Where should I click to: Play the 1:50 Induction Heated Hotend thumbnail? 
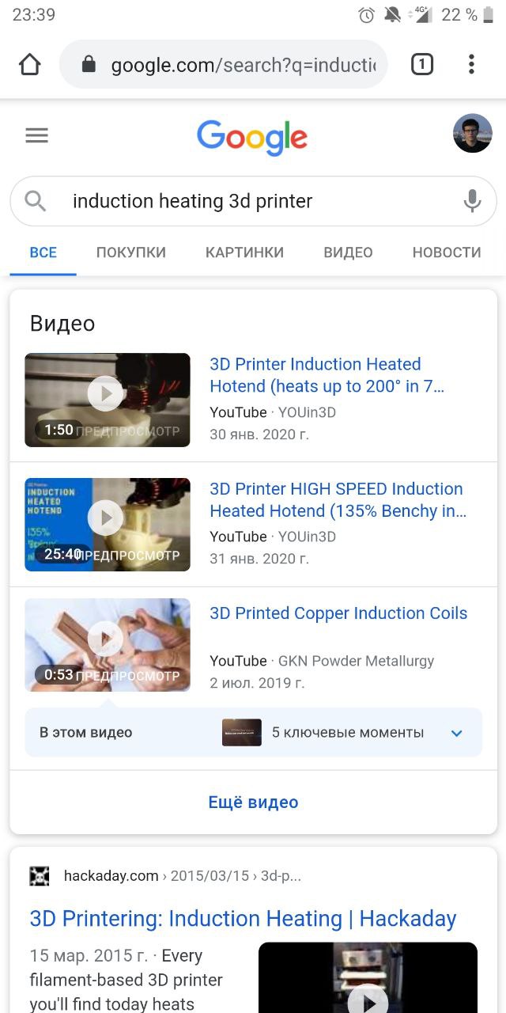tap(108, 400)
